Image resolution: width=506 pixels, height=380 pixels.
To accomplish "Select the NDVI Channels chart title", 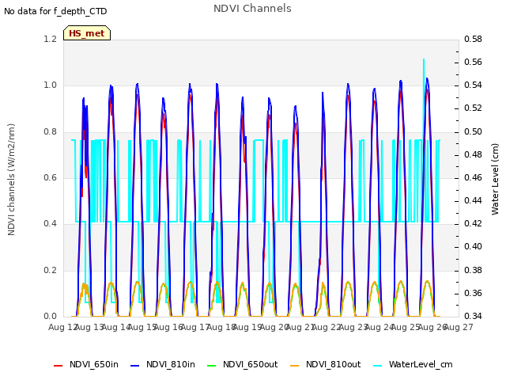I will click(252, 9).
